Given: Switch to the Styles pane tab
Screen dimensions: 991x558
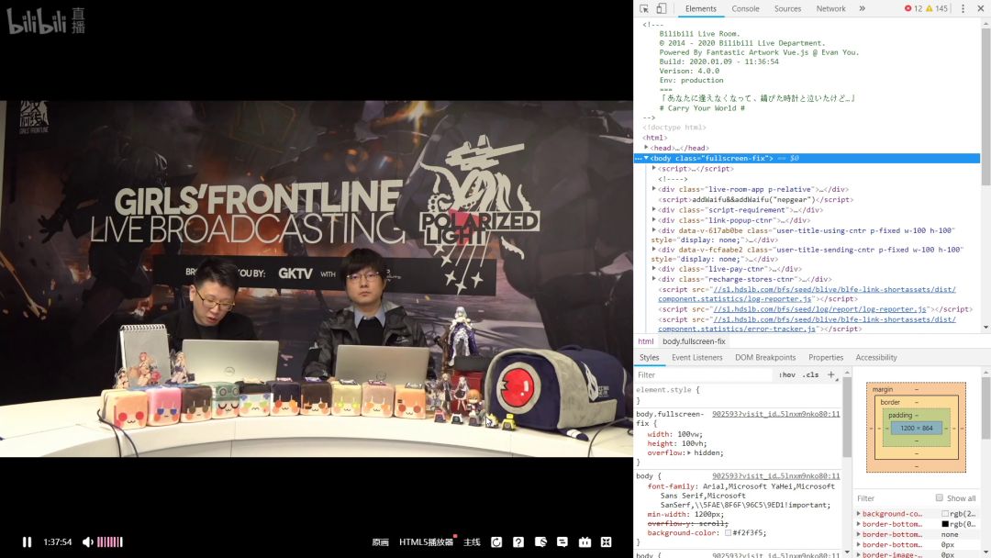Looking at the screenshot, I should [649, 358].
